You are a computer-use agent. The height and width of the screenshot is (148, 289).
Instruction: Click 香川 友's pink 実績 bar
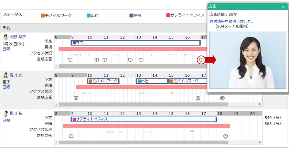(142, 87)
